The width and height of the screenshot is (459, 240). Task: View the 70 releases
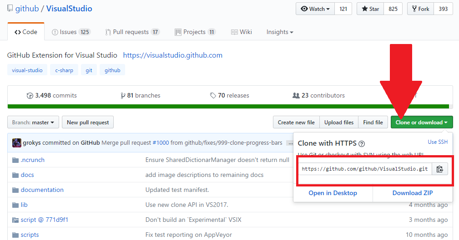[229, 95]
